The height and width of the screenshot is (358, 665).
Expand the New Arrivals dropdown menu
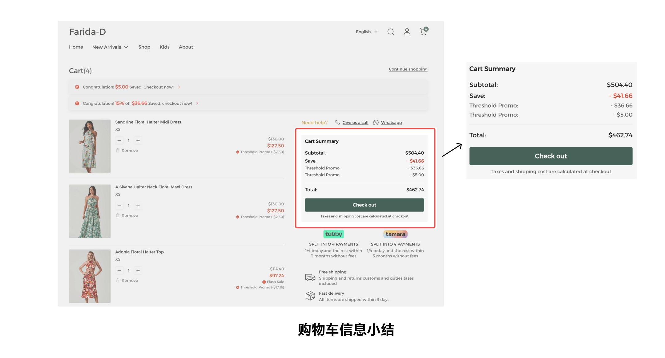pyautogui.click(x=110, y=47)
